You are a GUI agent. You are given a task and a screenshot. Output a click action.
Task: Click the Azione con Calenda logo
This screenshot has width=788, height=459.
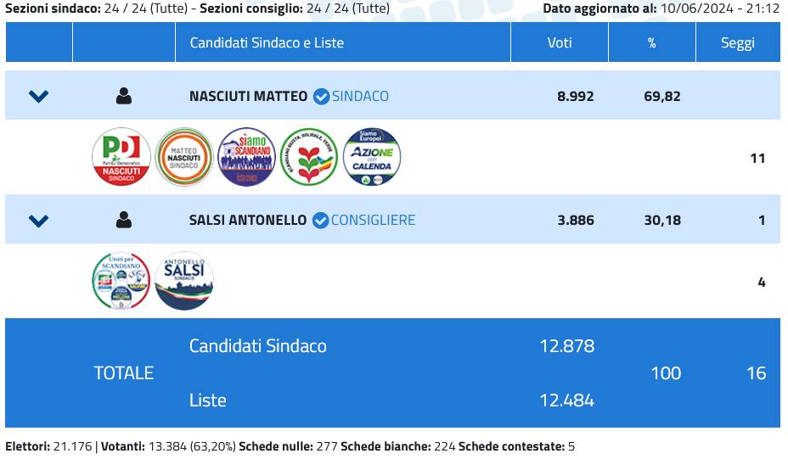[372, 157]
